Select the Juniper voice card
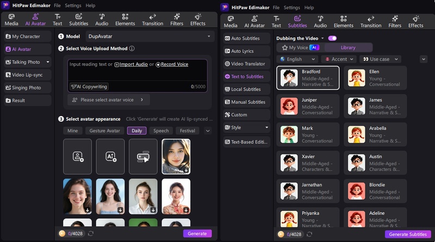Viewport: 435px width, 242px height. [308, 106]
